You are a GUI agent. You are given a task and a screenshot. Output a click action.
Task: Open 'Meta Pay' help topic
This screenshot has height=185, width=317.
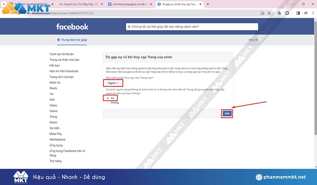coord(56,134)
